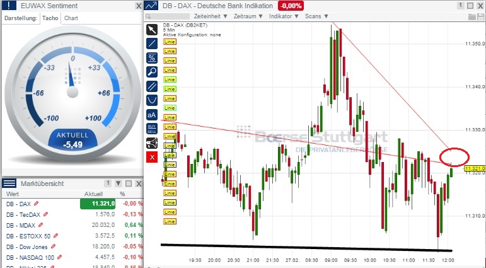
Task: Select the parabola curve drawing tool
Action: (152, 100)
